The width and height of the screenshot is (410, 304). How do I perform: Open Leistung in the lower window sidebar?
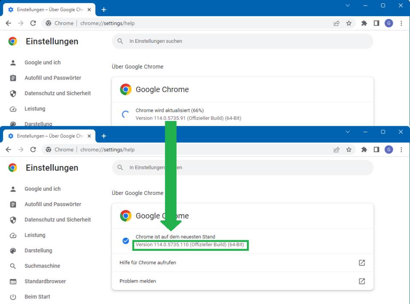[x=35, y=235]
